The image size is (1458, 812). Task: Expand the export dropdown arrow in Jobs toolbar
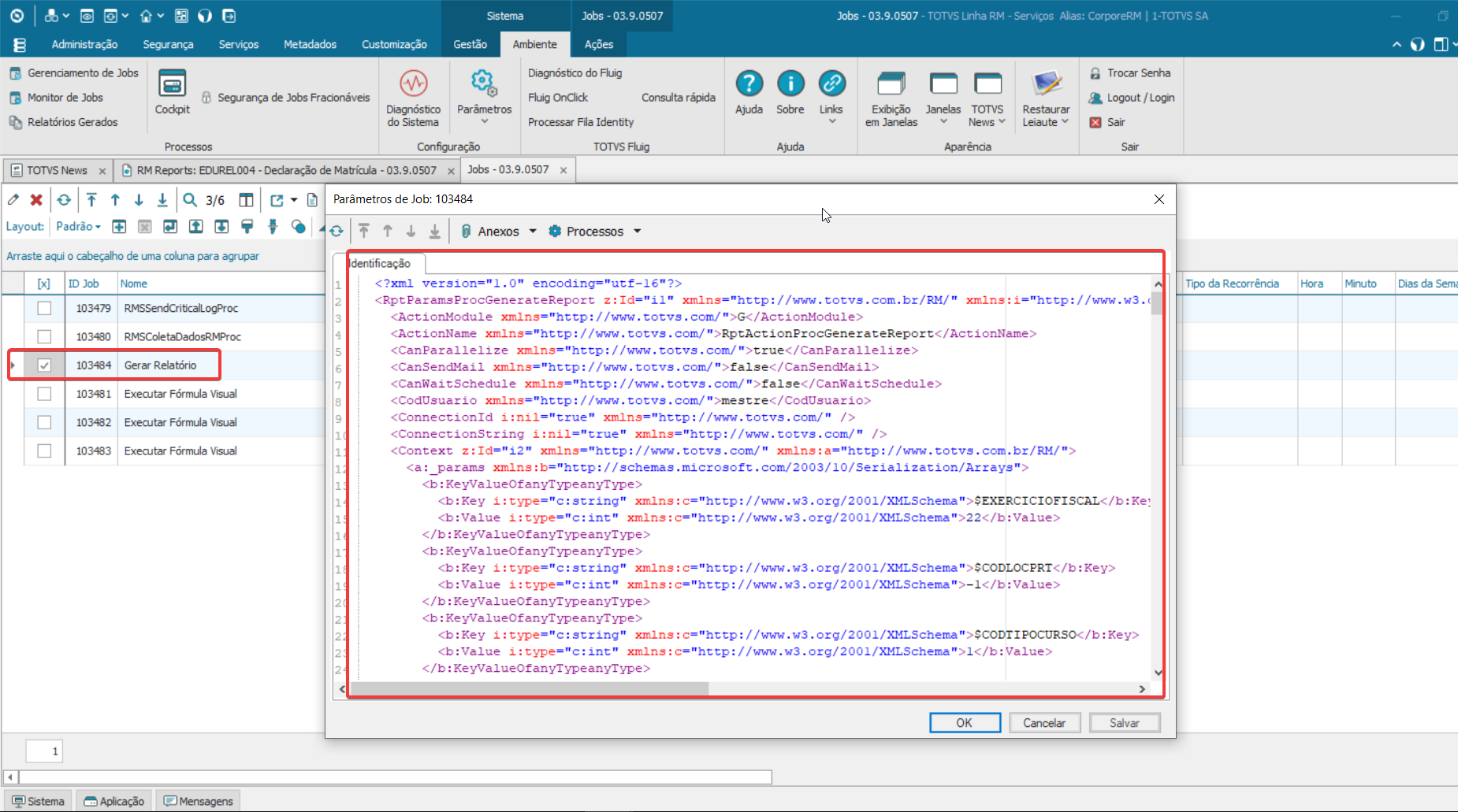click(x=294, y=200)
